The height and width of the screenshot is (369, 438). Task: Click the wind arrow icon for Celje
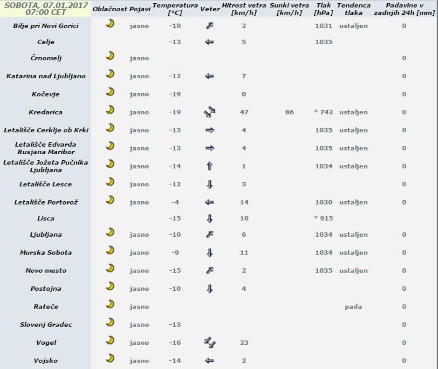coord(210,42)
